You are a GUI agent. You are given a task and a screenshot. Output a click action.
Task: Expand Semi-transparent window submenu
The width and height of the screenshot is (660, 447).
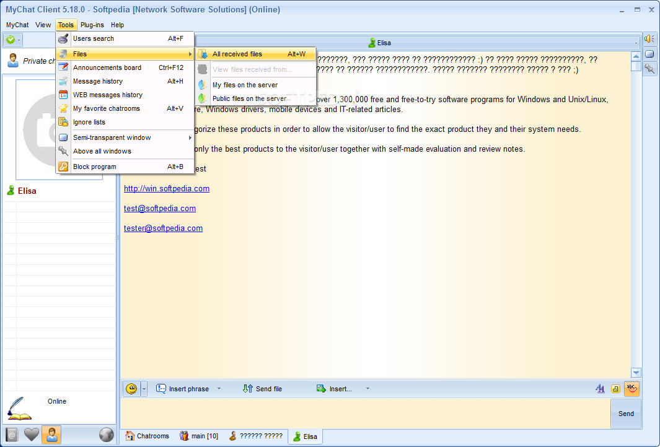click(125, 137)
